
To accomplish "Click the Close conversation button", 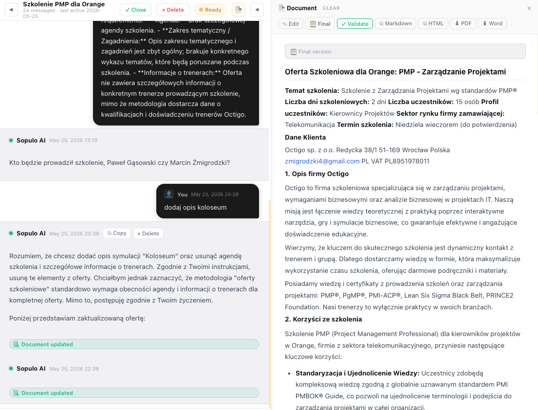I will click(136, 10).
